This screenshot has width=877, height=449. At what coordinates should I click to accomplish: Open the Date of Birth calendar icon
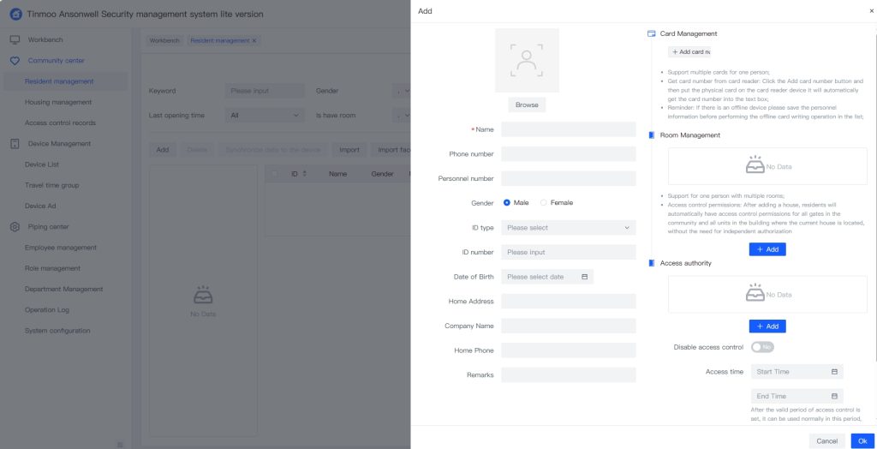(x=584, y=277)
